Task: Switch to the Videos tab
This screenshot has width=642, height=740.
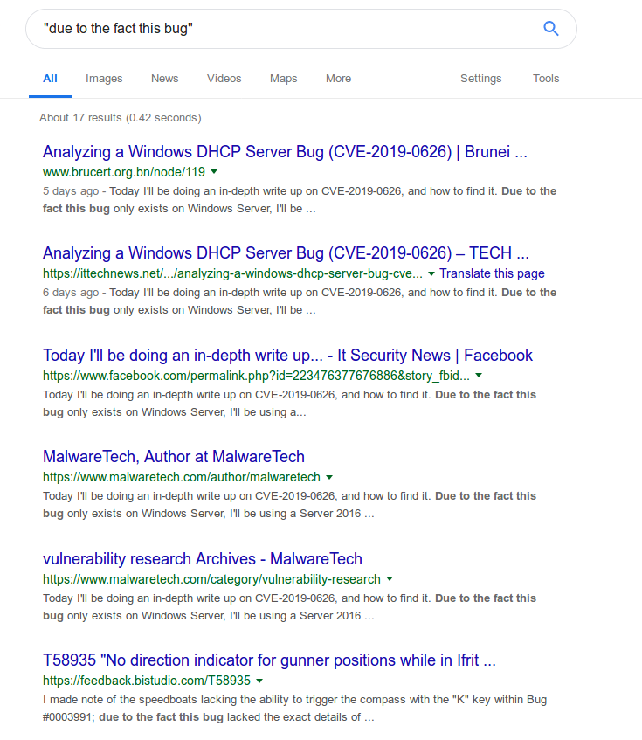Action: point(224,79)
